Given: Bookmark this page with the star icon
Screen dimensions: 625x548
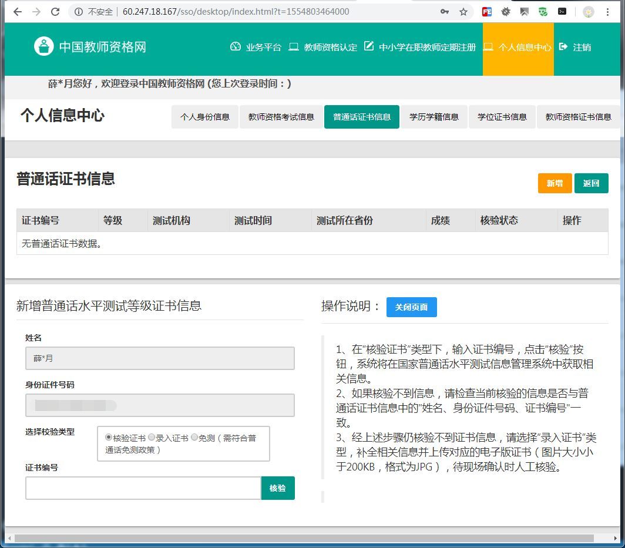Looking at the screenshot, I should click(463, 12).
